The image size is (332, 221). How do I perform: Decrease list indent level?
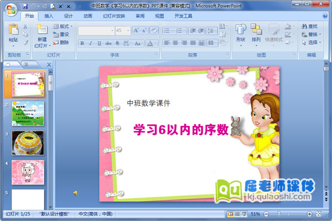[x=193, y=31]
